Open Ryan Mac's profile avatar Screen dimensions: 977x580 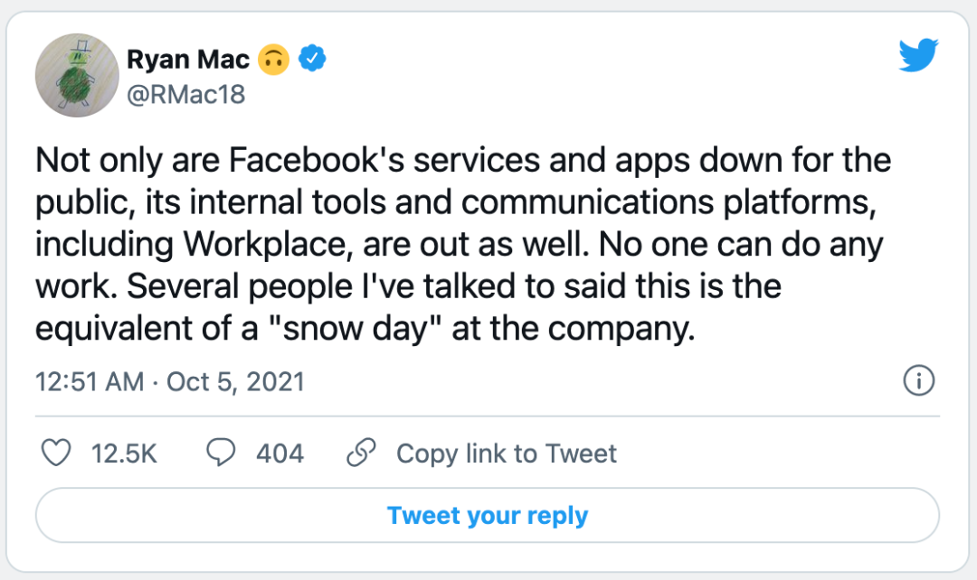(78, 76)
